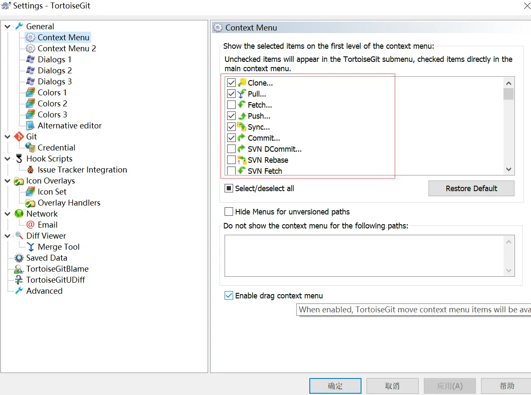
Task: Uncheck the Clone... checkbox
Action: pyautogui.click(x=231, y=83)
